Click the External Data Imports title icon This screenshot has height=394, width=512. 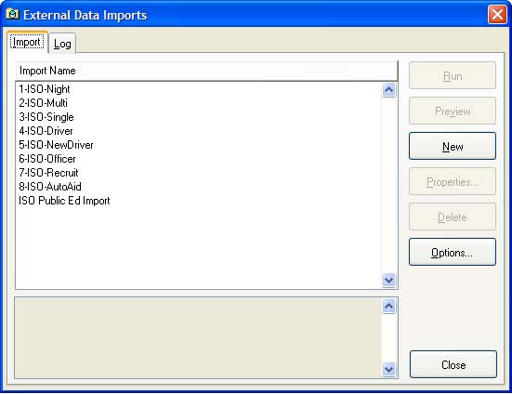point(12,14)
